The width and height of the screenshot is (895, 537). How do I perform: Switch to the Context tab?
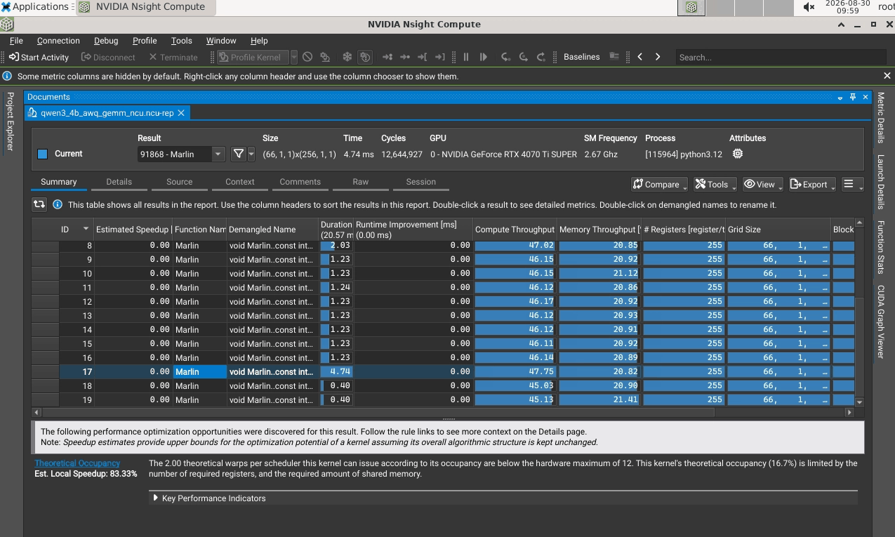point(240,182)
